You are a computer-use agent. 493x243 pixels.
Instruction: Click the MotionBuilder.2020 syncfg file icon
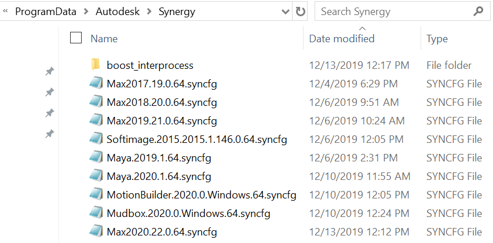click(x=96, y=195)
